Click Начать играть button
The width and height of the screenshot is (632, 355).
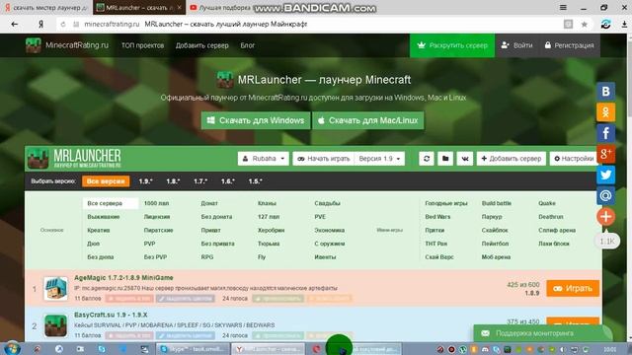(324, 159)
